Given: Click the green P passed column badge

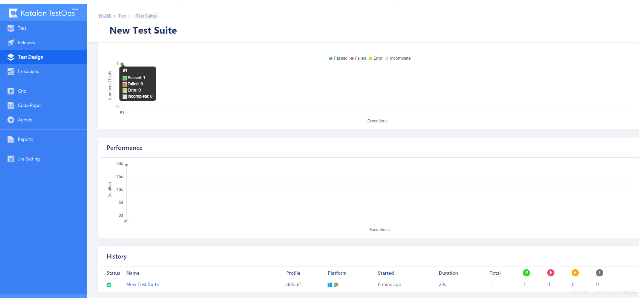Looking at the screenshot, I should [x=526, y=273].
